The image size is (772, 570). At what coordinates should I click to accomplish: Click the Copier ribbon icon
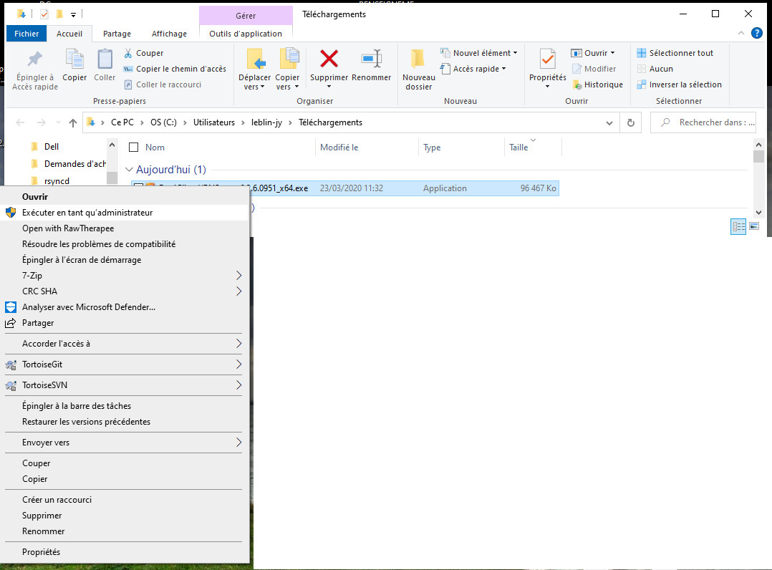pos(74,59)
